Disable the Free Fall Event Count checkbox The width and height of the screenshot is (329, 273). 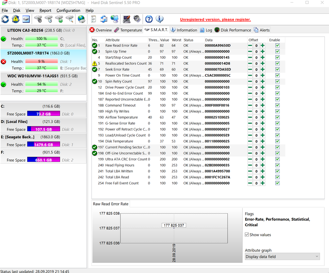click(277, 183)
